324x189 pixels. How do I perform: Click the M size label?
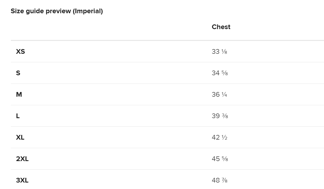[19, 95]
